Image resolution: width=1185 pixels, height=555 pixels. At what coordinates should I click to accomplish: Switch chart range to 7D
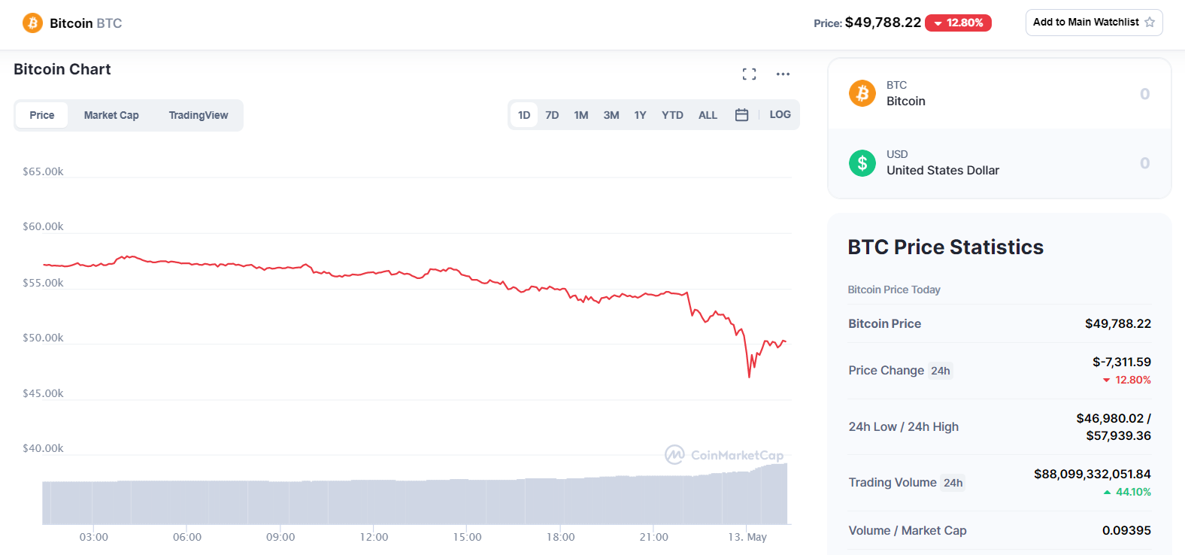tap(552, 115)
